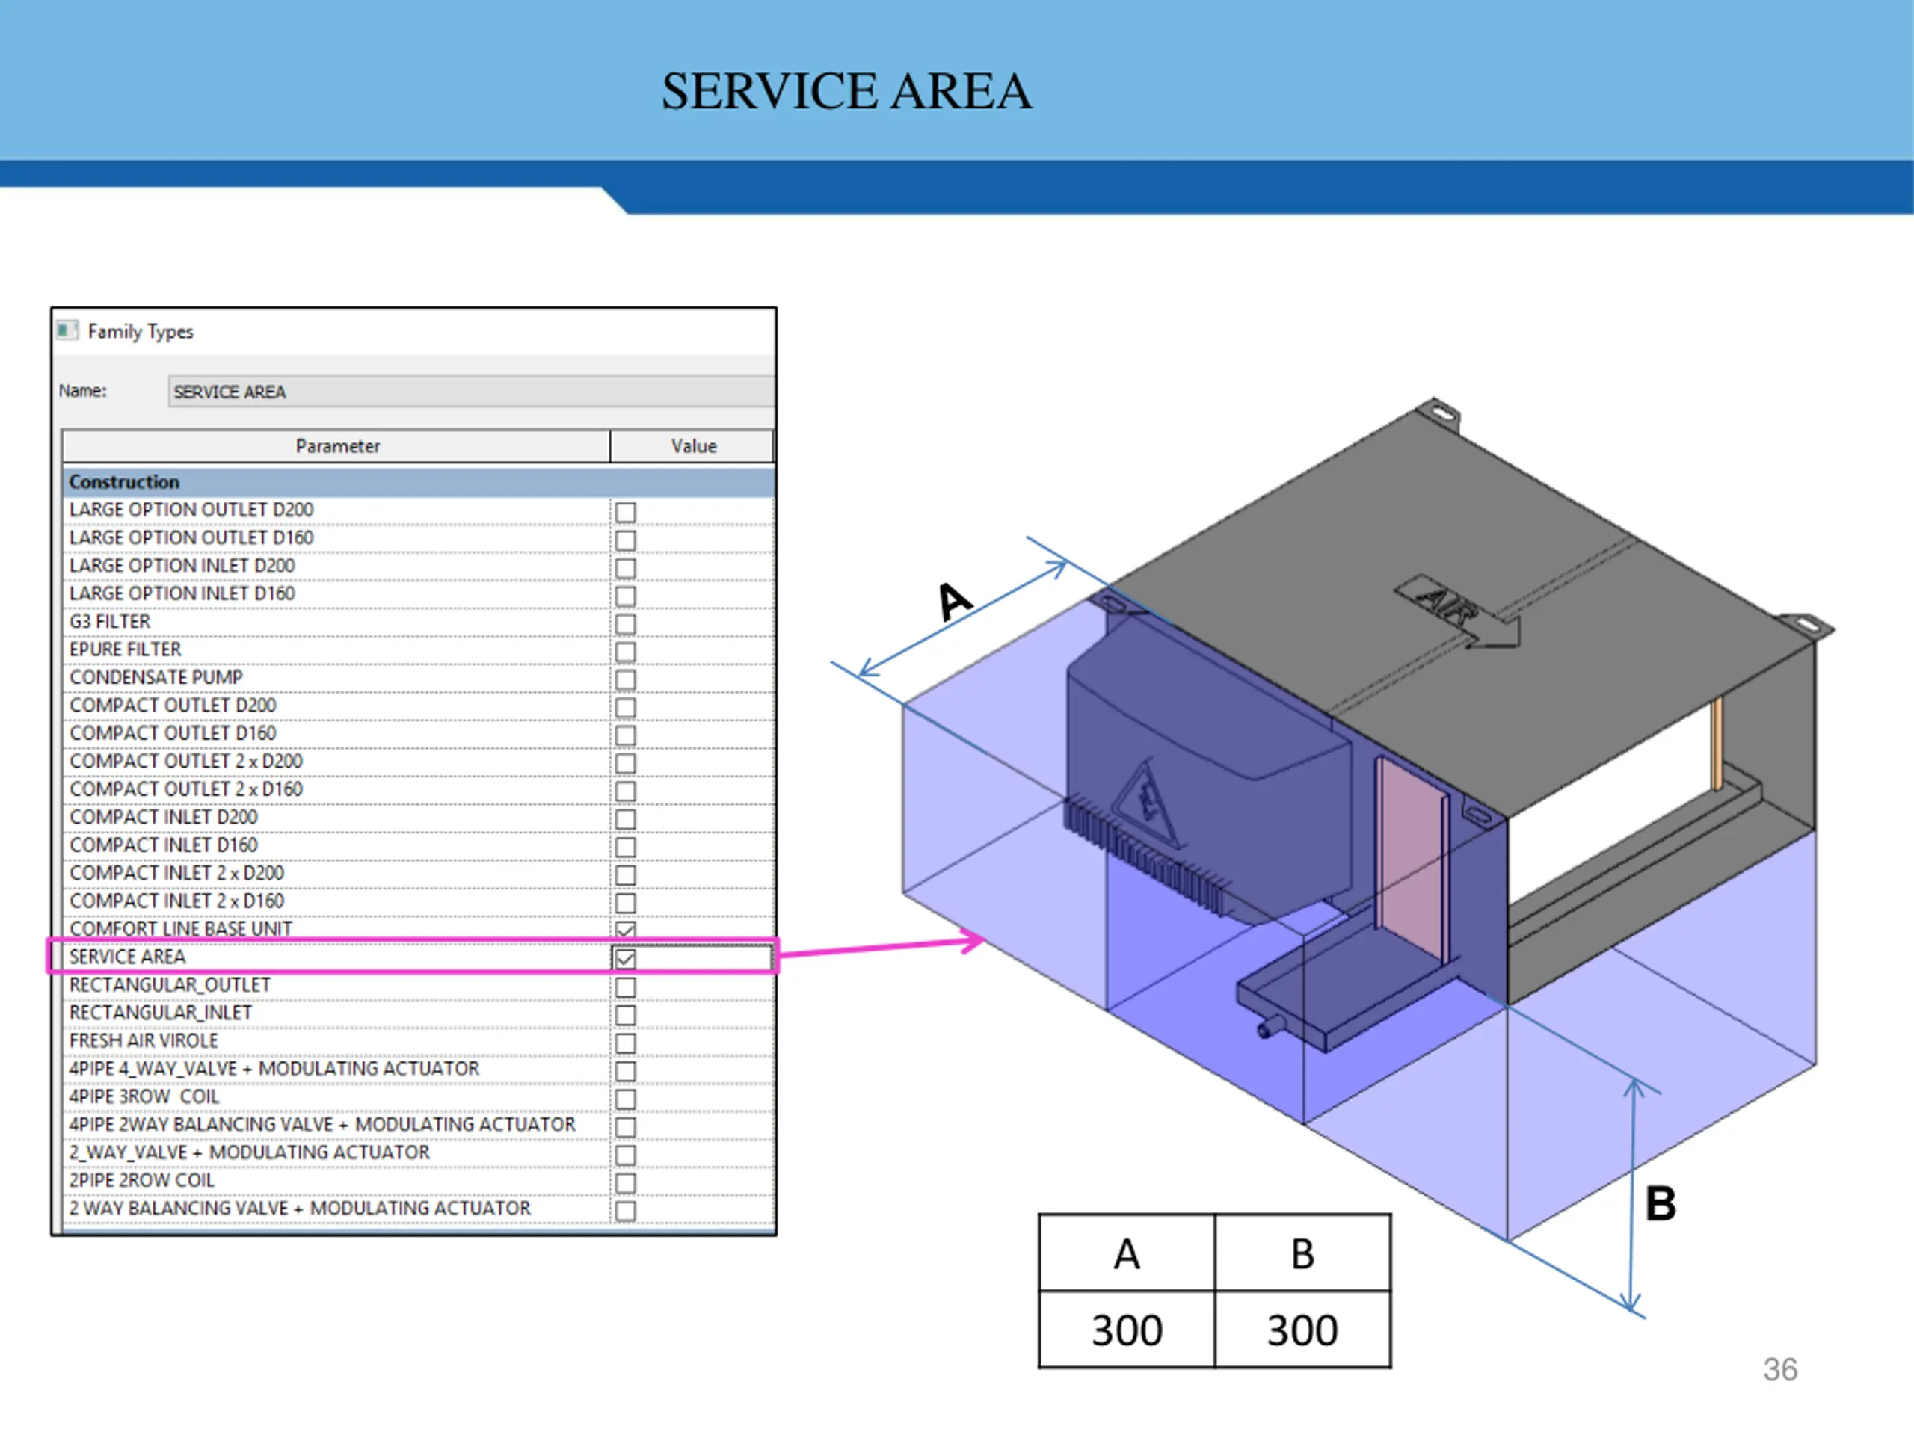This screenshot has width=1914, height=1435.
Task: Click the Family Types window icon
Action: pyautogui.click(x=66, y=330)
